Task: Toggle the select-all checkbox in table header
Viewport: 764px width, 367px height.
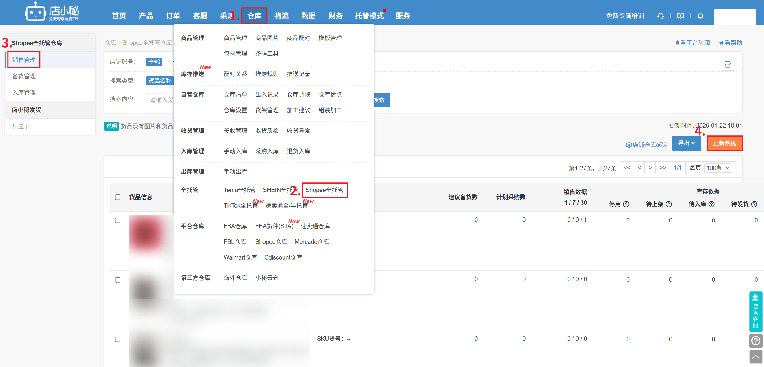Action: 118,197
